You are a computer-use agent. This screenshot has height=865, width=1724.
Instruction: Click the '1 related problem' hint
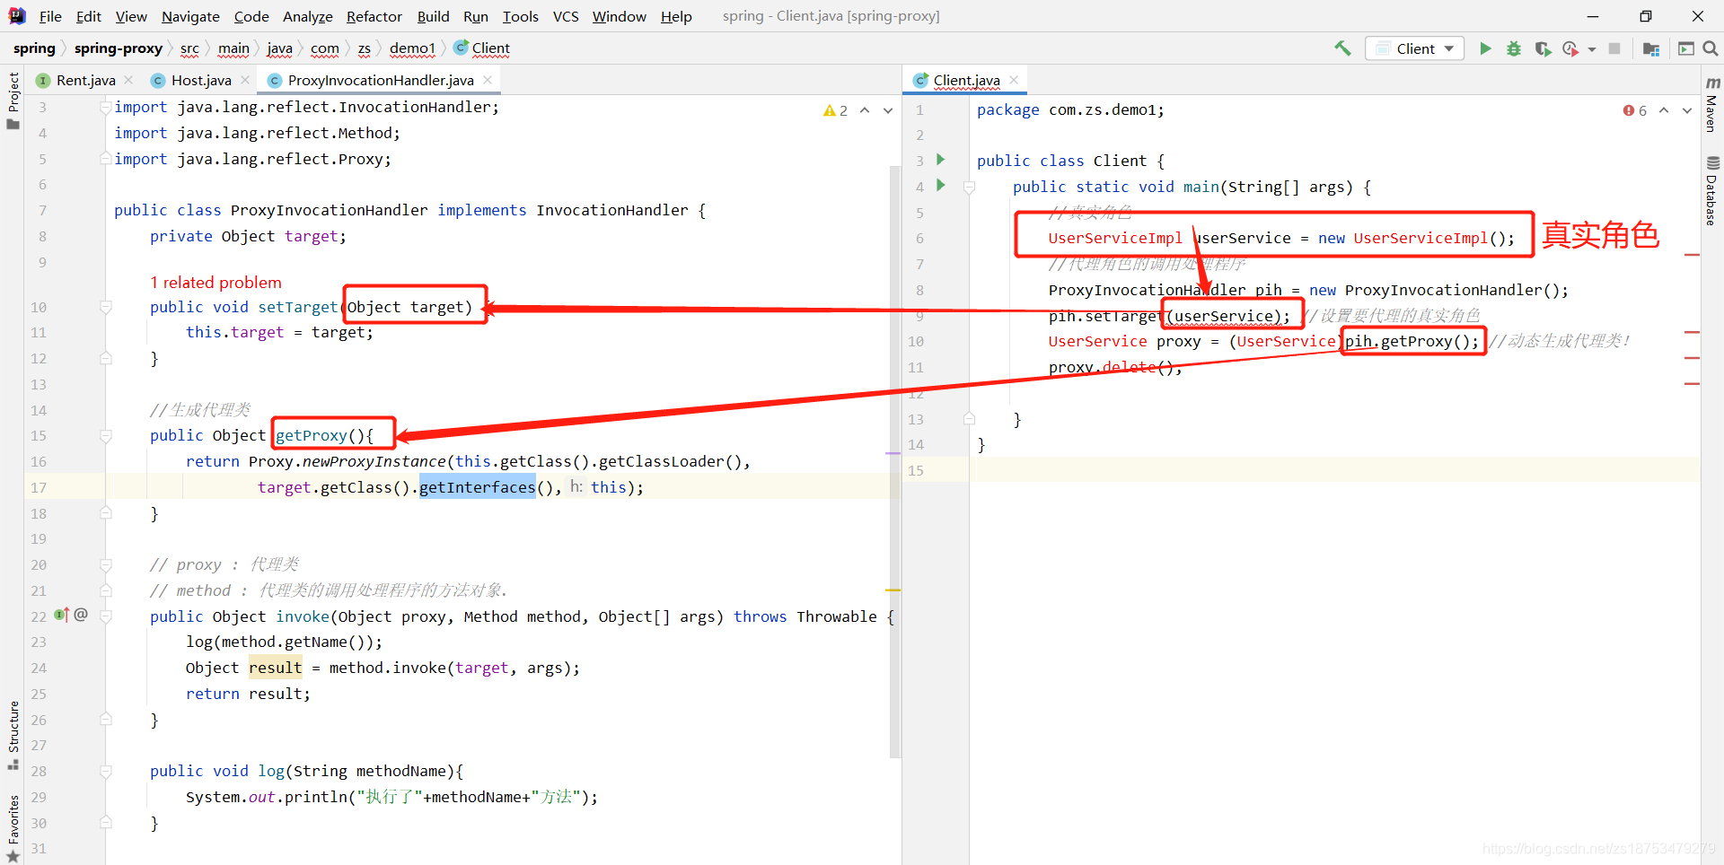[x=215, y=283]
